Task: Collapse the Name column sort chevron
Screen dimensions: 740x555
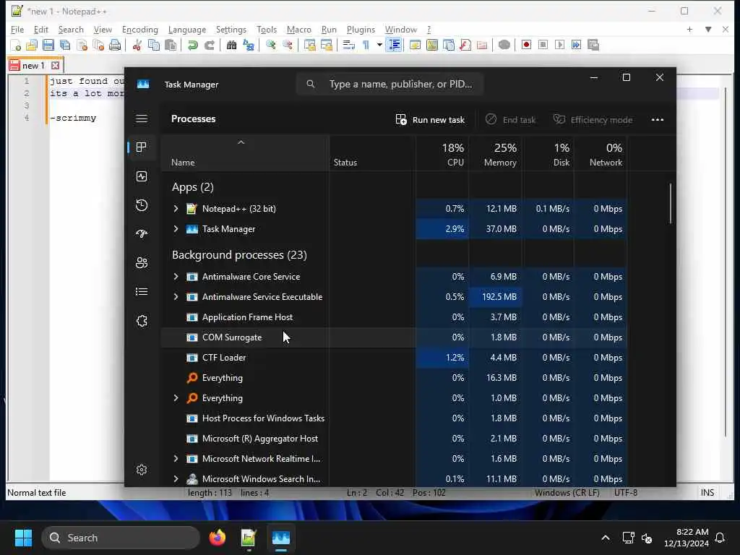Action: (241, 142)
